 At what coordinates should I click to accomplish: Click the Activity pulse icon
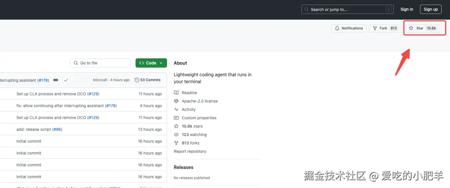point(176,109)
